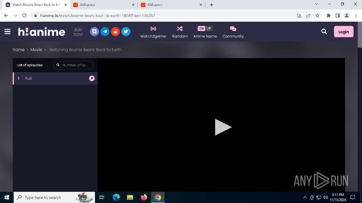Pick a Random anime
This screenshot has width=362, height=203.
180,32
